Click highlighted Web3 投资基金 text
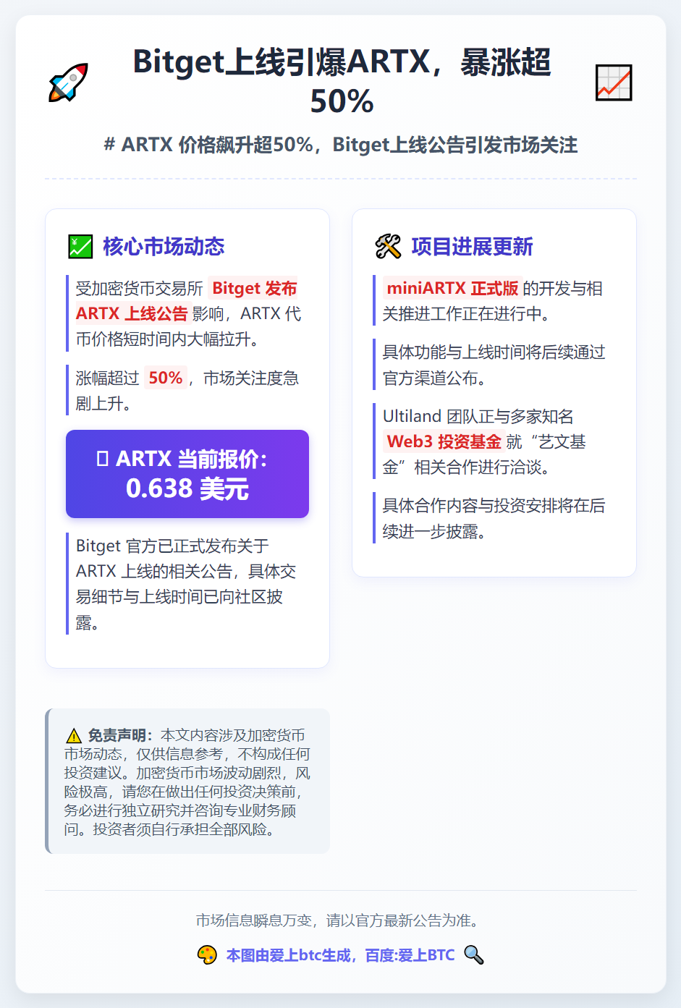This screenshot has width=681, height=1008. [x=444, y=441]
